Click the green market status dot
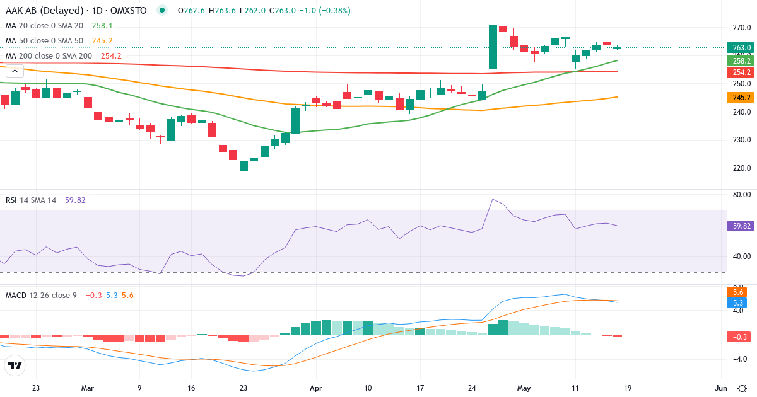The image size is (757, 397). click(163, 11)
